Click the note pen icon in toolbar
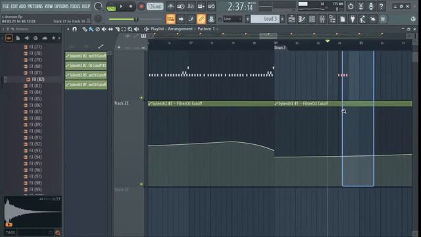 (191, 19)
